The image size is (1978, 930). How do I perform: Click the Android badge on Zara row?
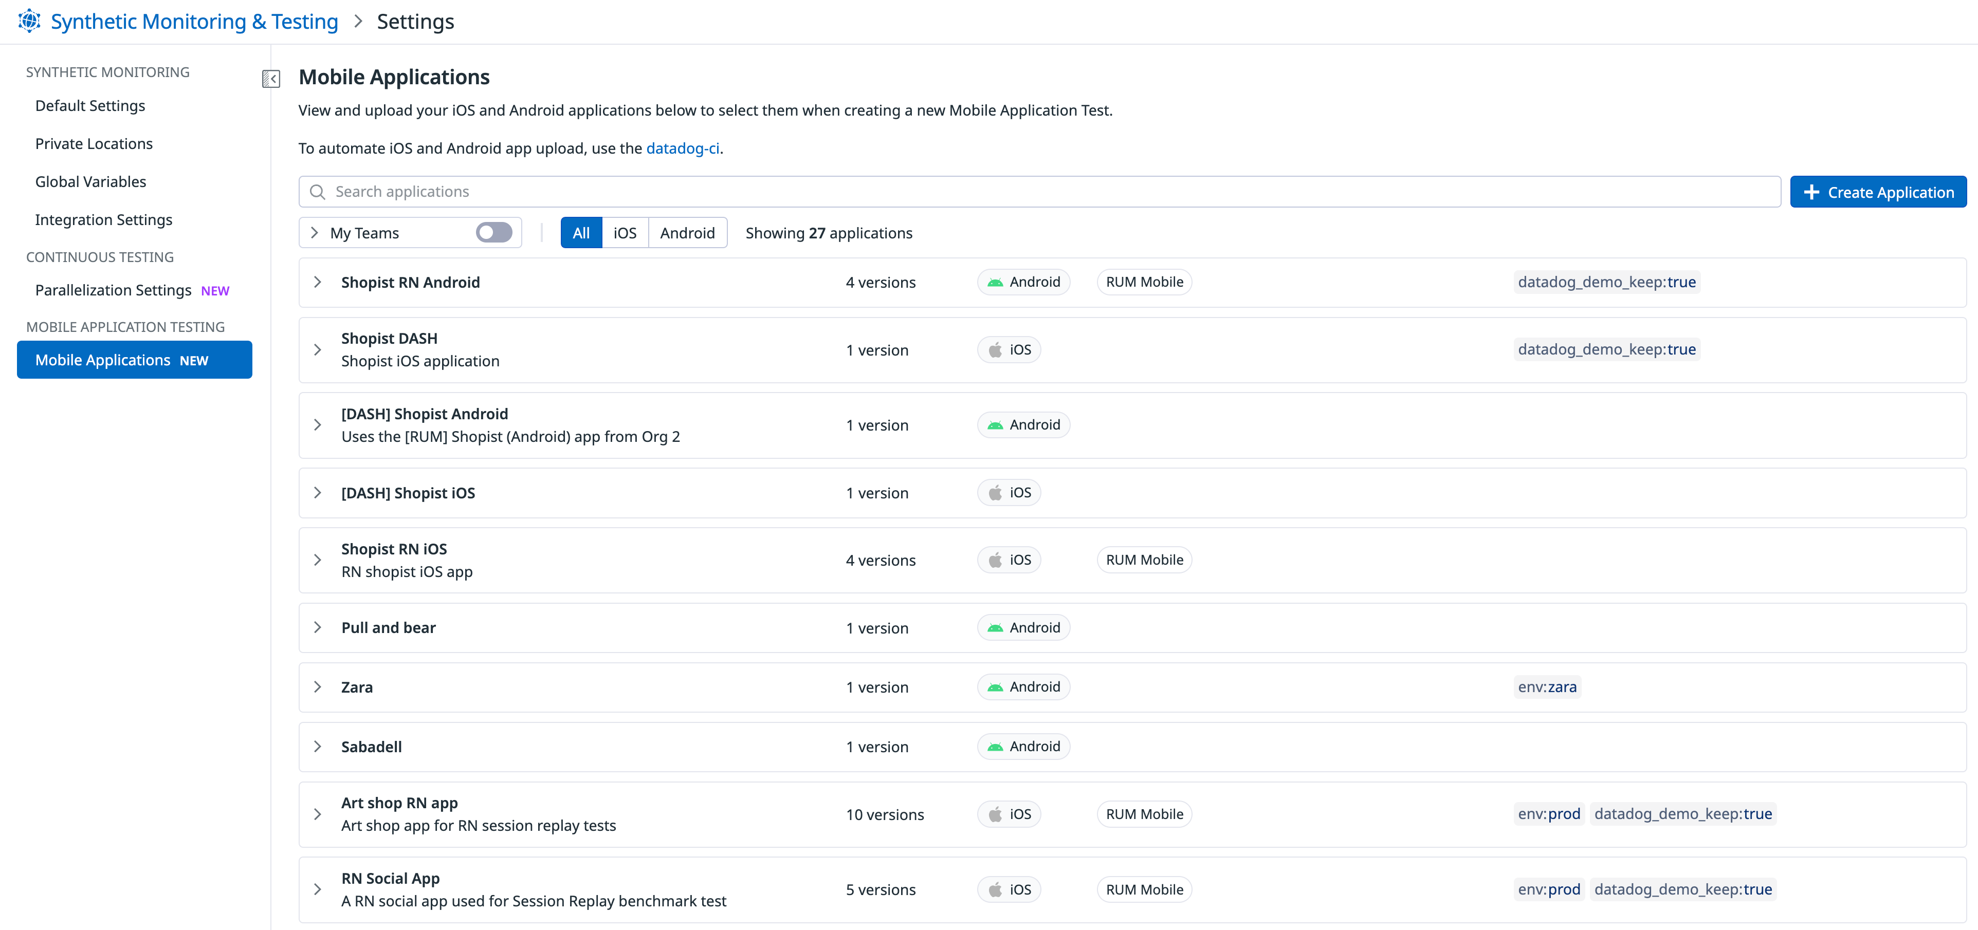click(1023, 687)
